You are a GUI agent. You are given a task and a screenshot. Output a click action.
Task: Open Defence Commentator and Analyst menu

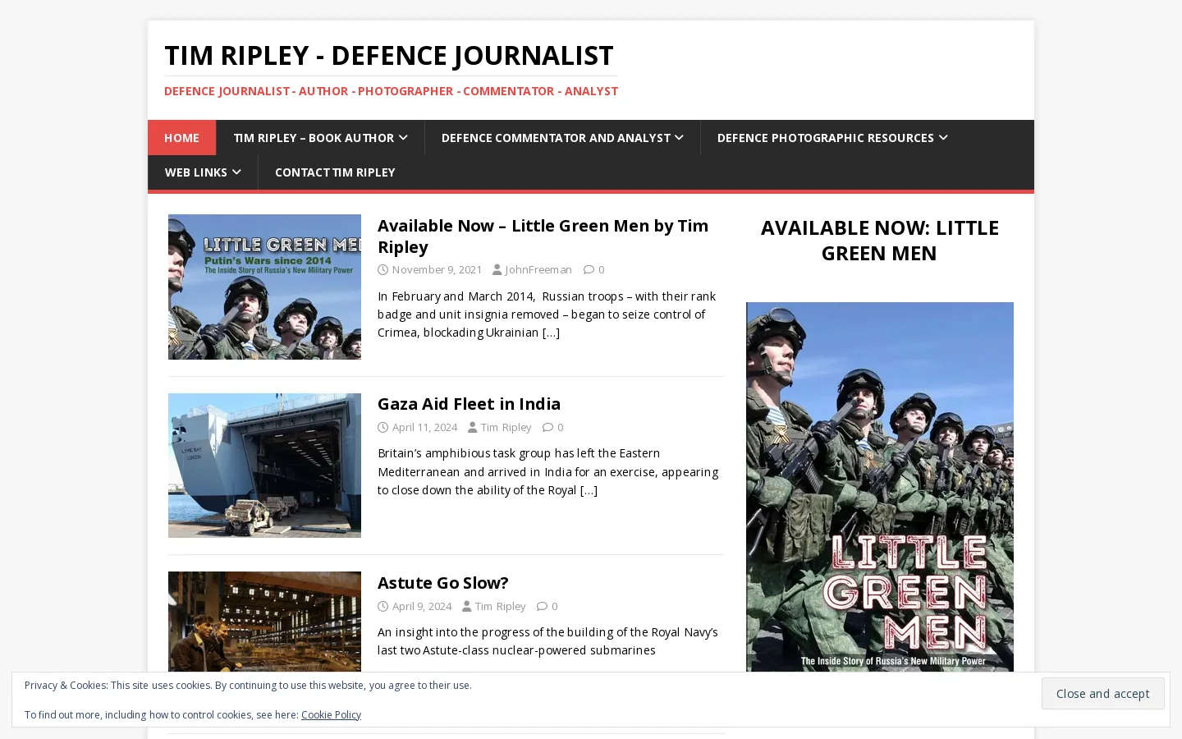point(562,138)
